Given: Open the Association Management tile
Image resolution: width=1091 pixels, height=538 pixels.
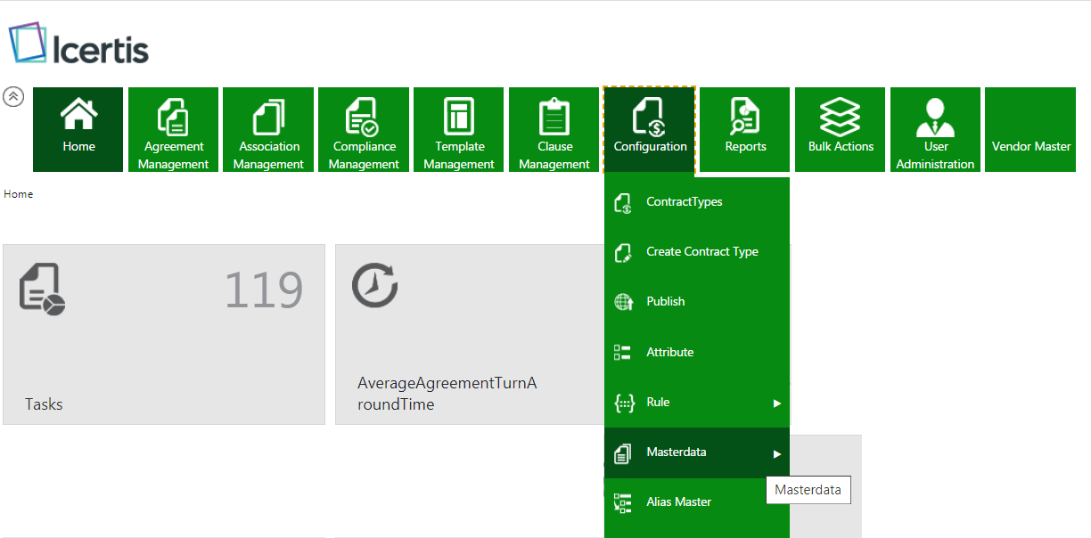Looking at the screenshot, I should [x=268, y=129].
